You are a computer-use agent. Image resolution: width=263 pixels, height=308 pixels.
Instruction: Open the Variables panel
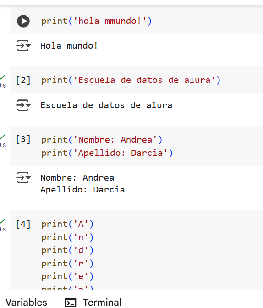pyautogui.click(x=26, y=302)
